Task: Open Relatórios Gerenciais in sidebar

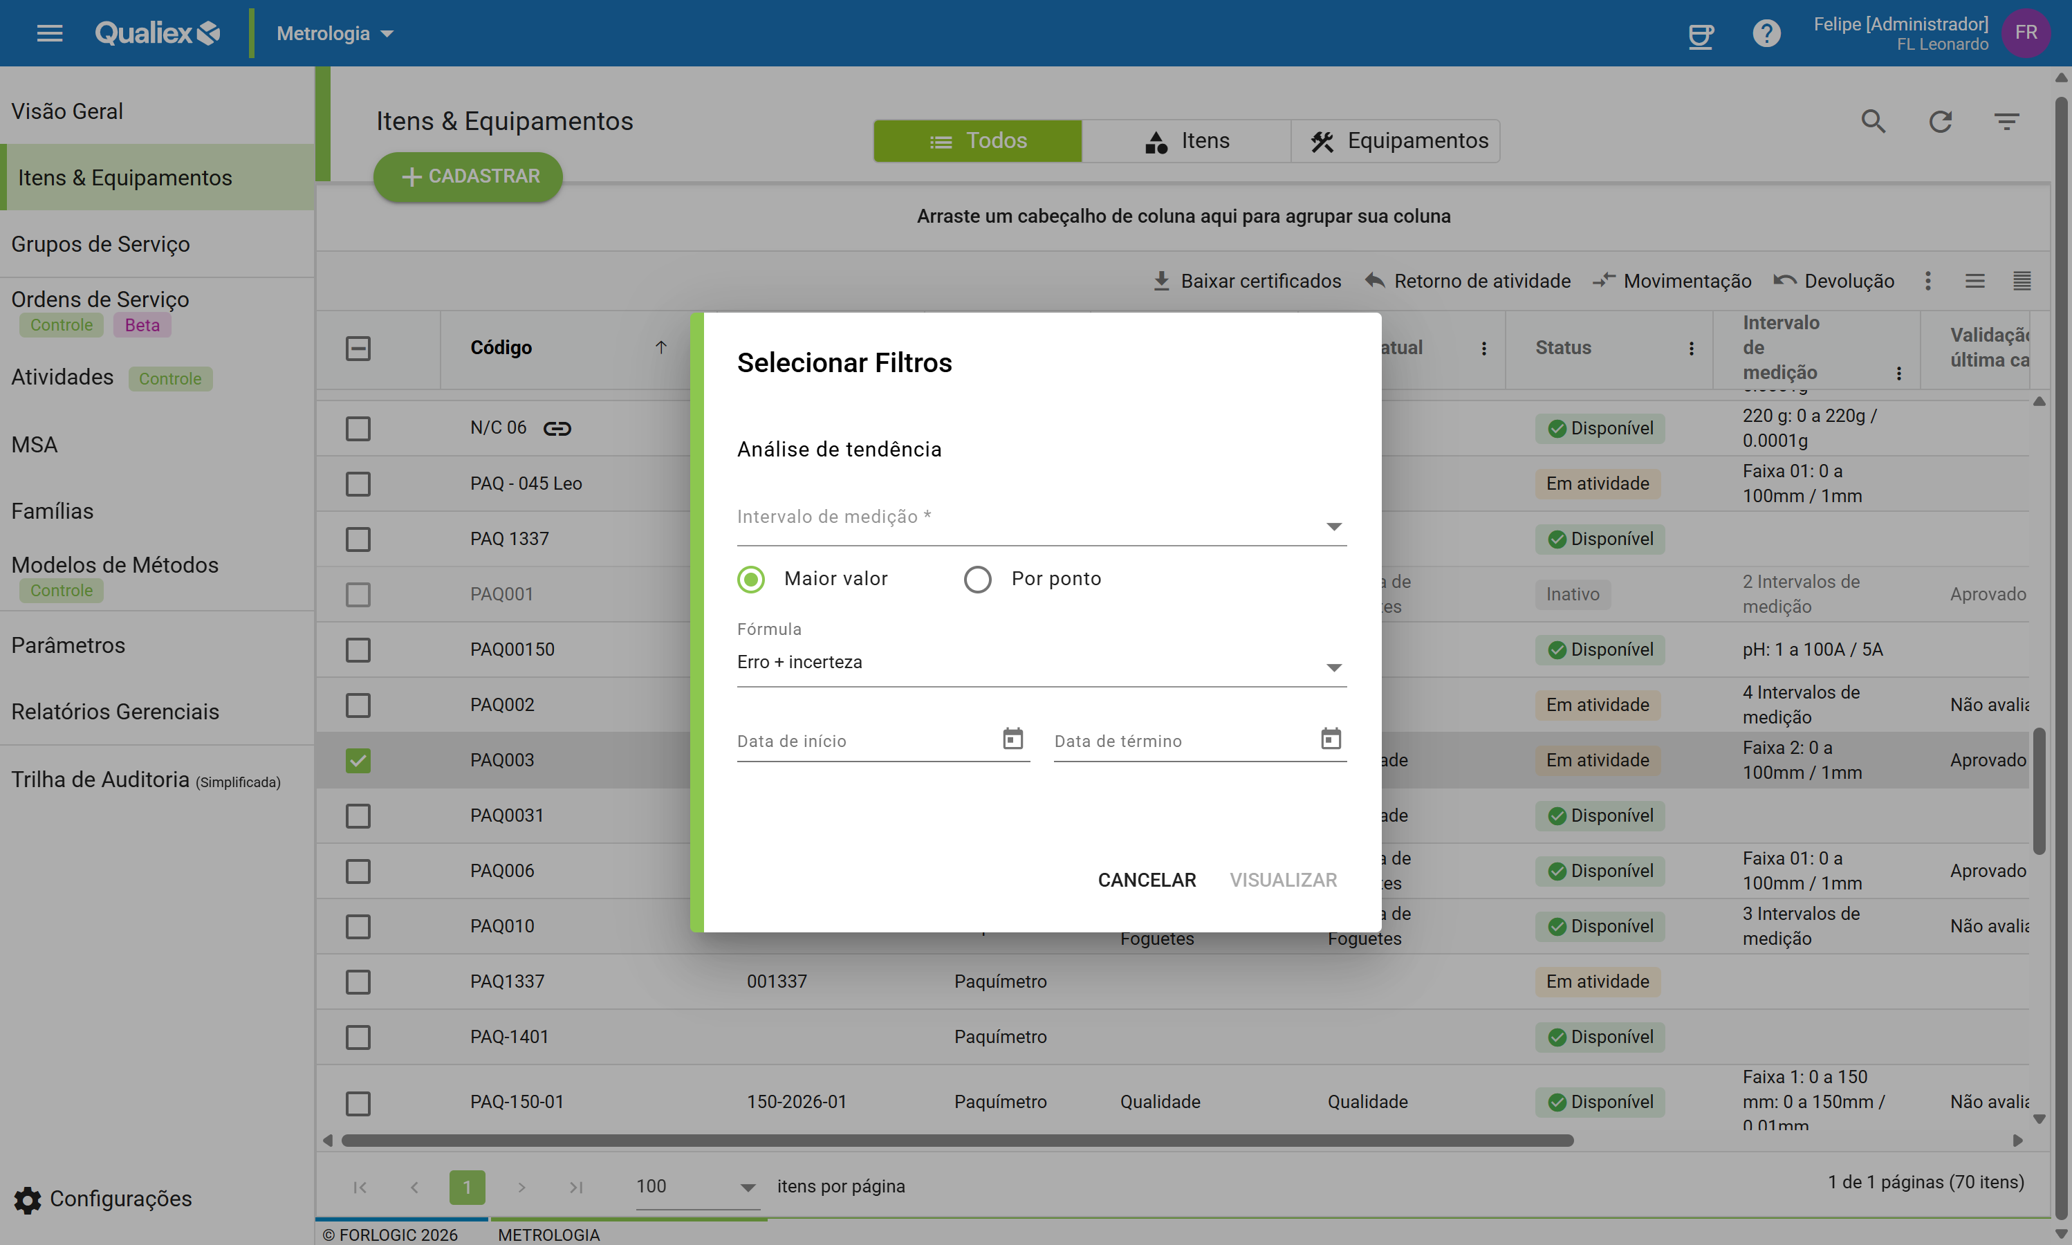Action: [158, 712]
